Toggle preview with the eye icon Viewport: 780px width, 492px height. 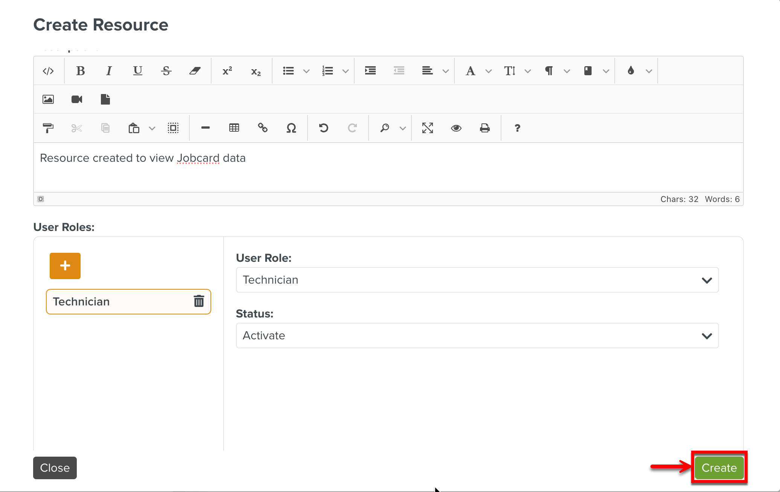click(x=456, y=128)
